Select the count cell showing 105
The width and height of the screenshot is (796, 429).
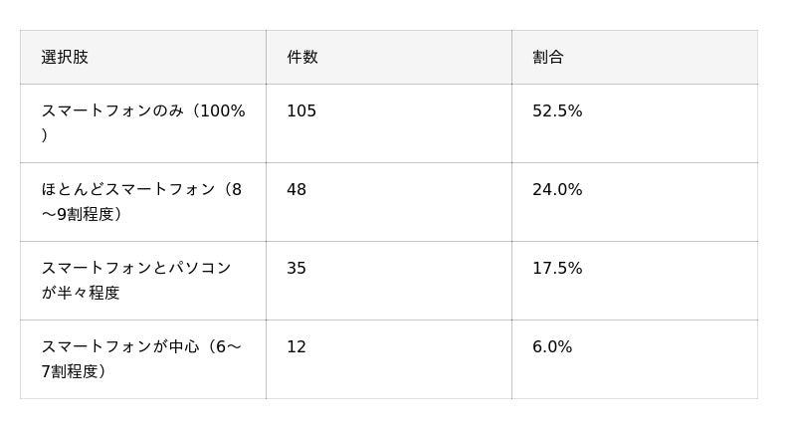pos(389,123)
